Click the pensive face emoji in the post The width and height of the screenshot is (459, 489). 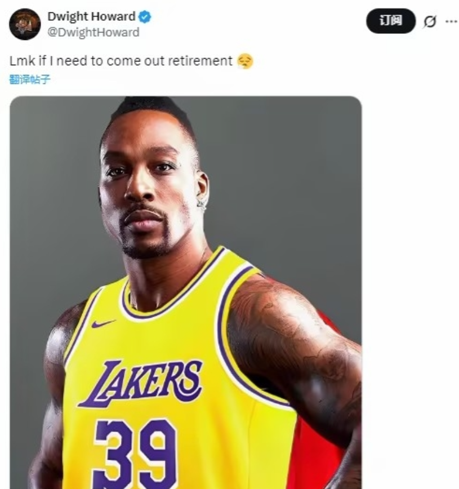point(245,61)
